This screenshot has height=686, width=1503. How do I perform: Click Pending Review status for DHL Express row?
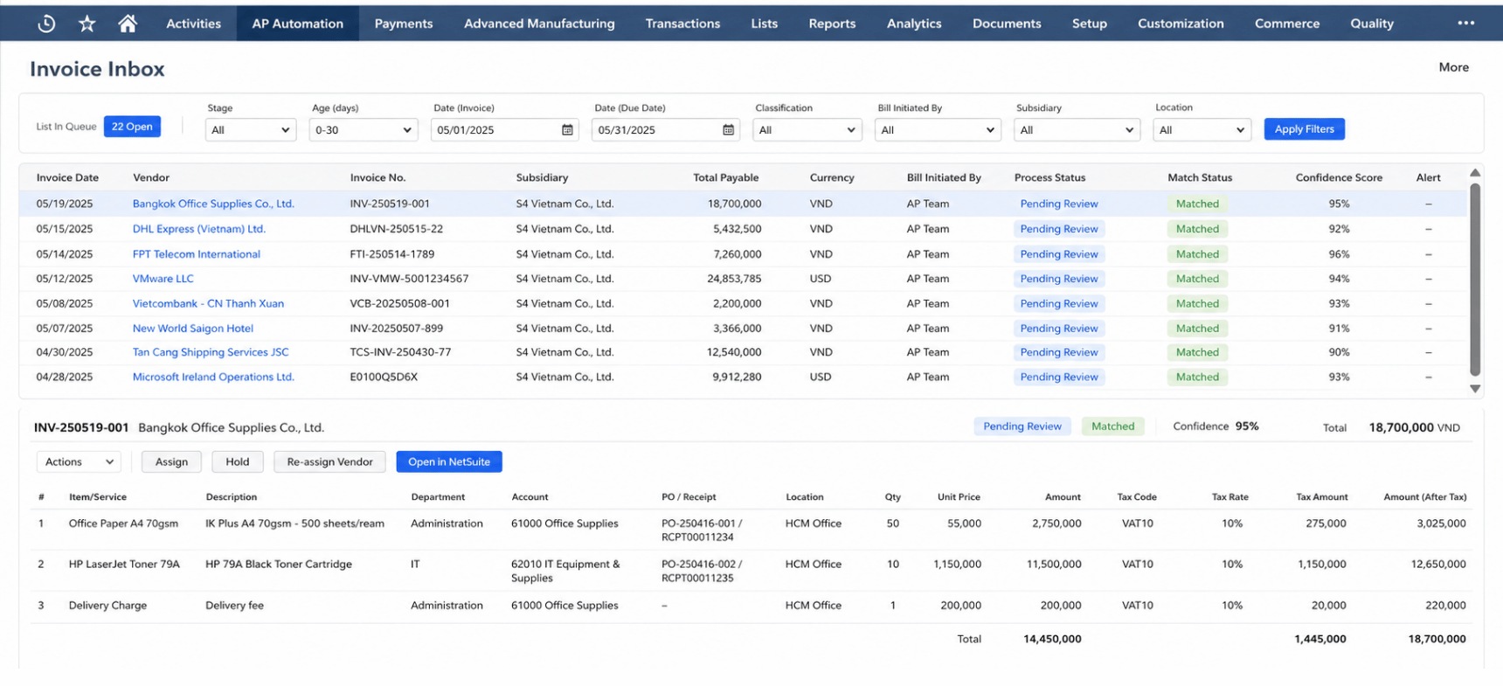[x=1059, y=229]
